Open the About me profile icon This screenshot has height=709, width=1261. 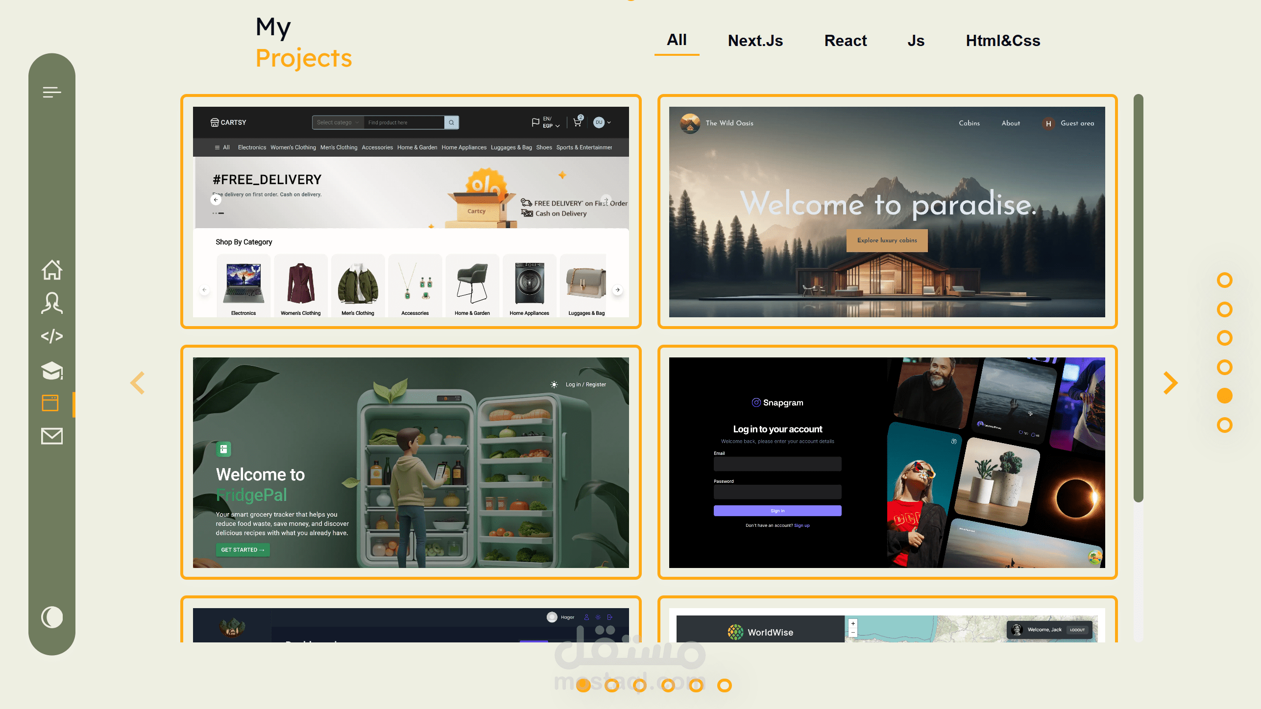(51, 303)
